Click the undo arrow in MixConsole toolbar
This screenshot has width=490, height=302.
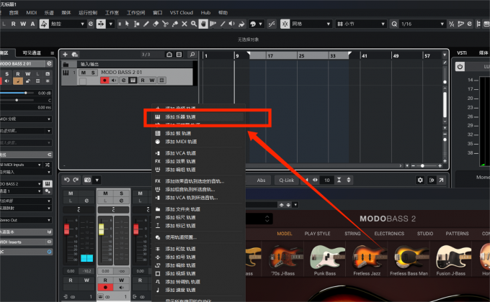pos(66,180)
